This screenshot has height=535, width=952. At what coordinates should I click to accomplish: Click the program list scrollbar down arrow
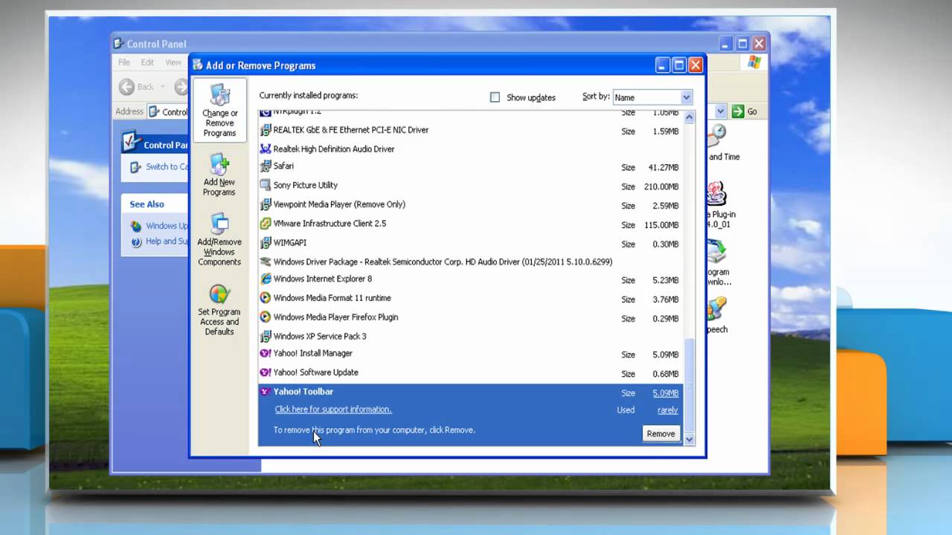point(689,440)
